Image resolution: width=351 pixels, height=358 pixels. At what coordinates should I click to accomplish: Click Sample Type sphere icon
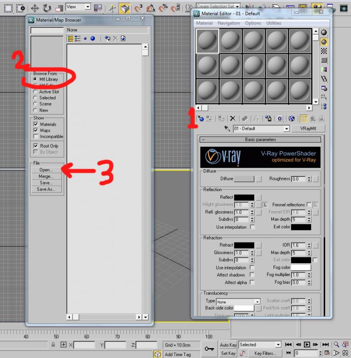(324, 33)
